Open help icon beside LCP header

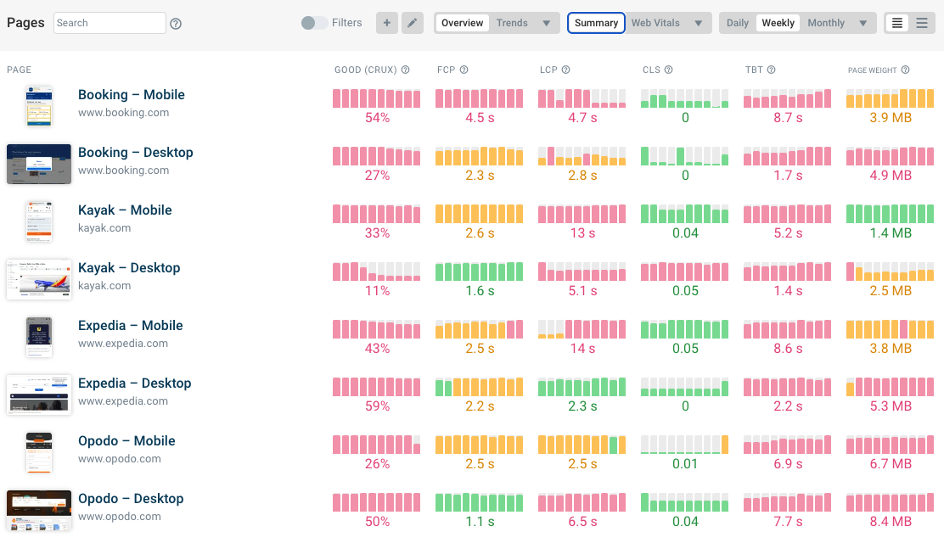coord(566,70)
